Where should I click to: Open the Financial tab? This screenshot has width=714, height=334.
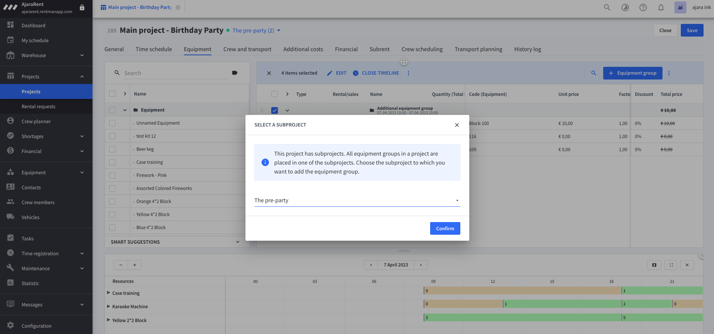point(346,49)
